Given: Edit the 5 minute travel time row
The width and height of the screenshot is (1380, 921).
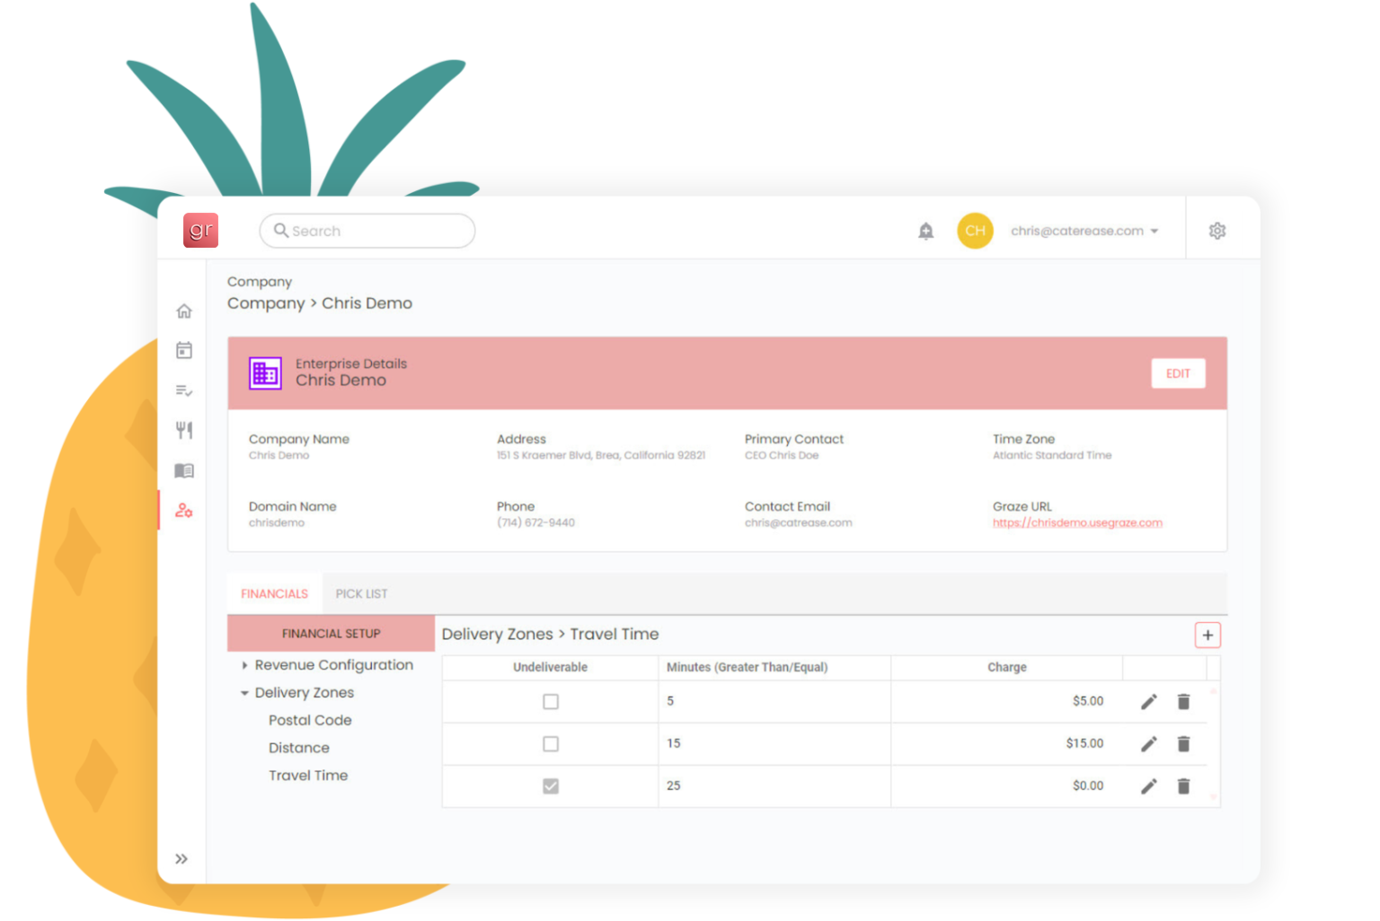Looking at the screenshot, I should 1148,702.
